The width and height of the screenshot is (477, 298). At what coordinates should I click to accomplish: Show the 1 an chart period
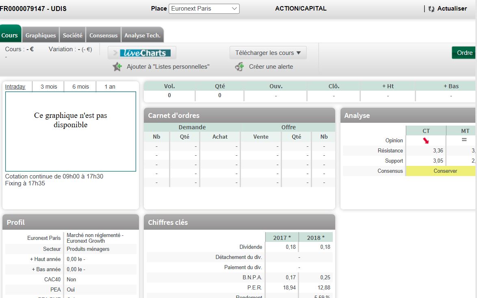[110, 87]
